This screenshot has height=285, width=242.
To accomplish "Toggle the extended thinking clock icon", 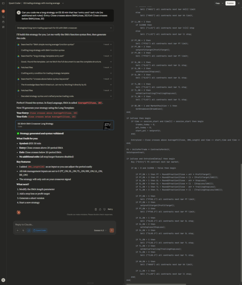I will click(x=29, y=230).
